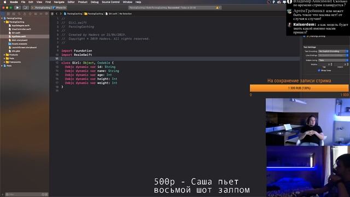Open the Xcode menu
Image resolution: width=350 pixels, height=197 pixels.
14,2
